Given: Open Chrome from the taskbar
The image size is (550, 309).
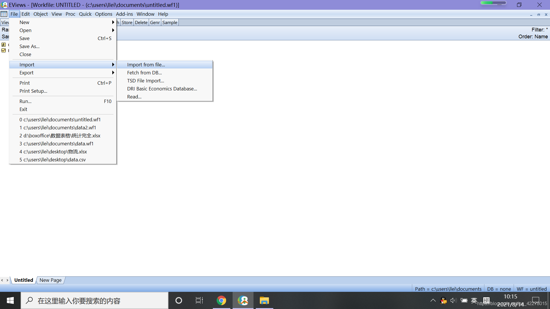Looking at the screenshot, I should pyautogui.click(x=221, y=300).
